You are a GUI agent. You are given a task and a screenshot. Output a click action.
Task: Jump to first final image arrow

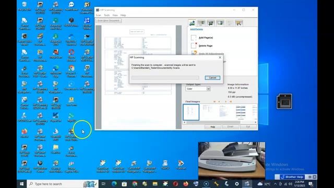[214, 102]
